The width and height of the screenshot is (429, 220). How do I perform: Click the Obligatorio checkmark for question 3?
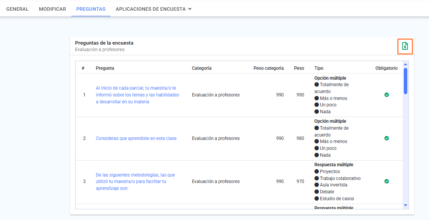[x=387, y=181]
